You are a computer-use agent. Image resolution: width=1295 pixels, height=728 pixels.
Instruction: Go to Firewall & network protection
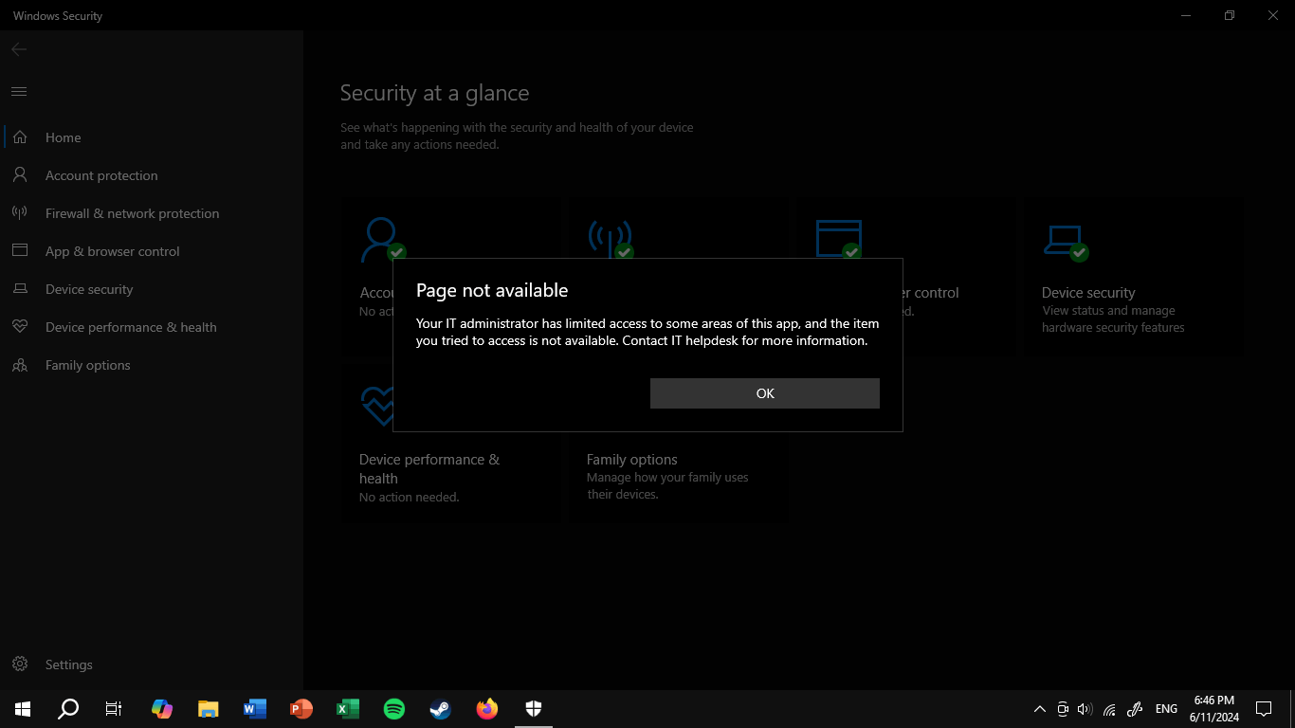[x=152, y=213]
